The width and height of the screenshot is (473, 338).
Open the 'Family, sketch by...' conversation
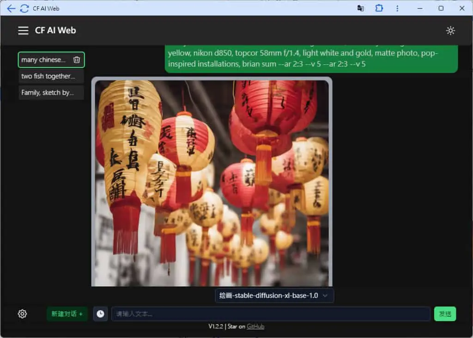[x=51, y=92]
